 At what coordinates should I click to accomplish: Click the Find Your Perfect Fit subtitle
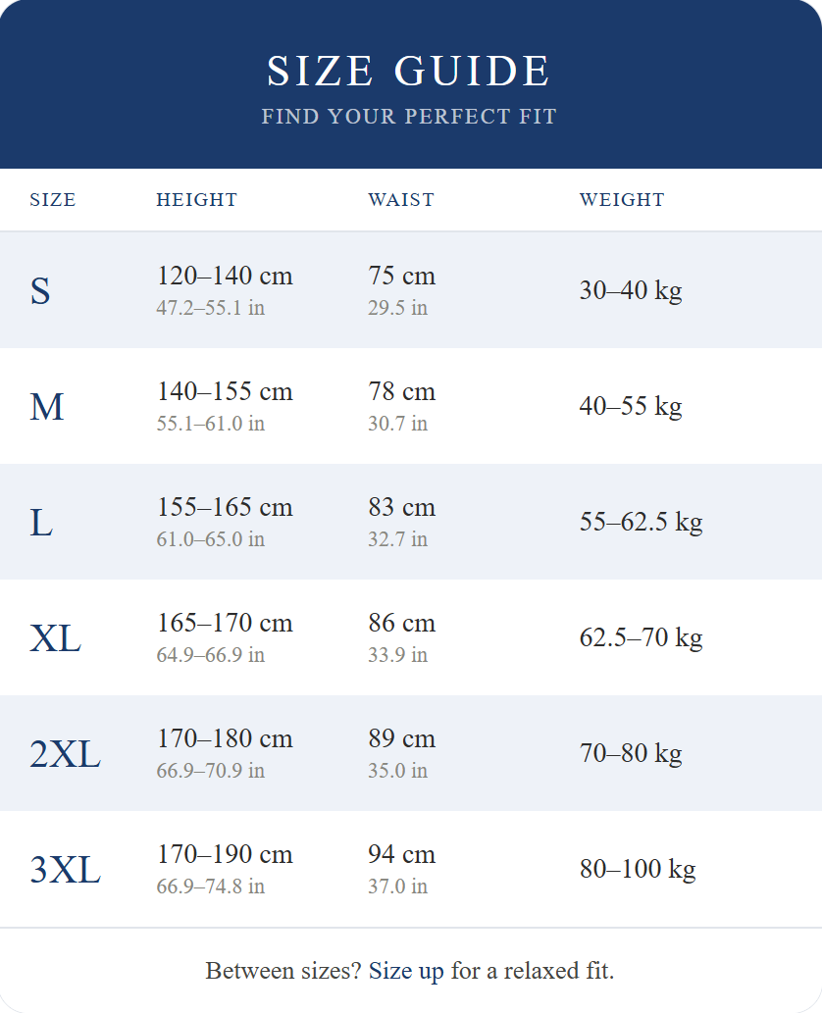409,117
